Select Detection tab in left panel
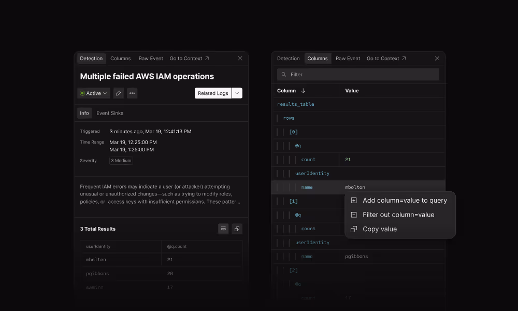 [x=91, y=59]
